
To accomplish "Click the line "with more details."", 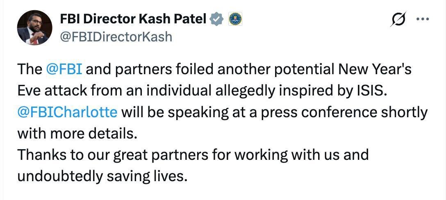I will pyautogui.click(x=76, y=133).
